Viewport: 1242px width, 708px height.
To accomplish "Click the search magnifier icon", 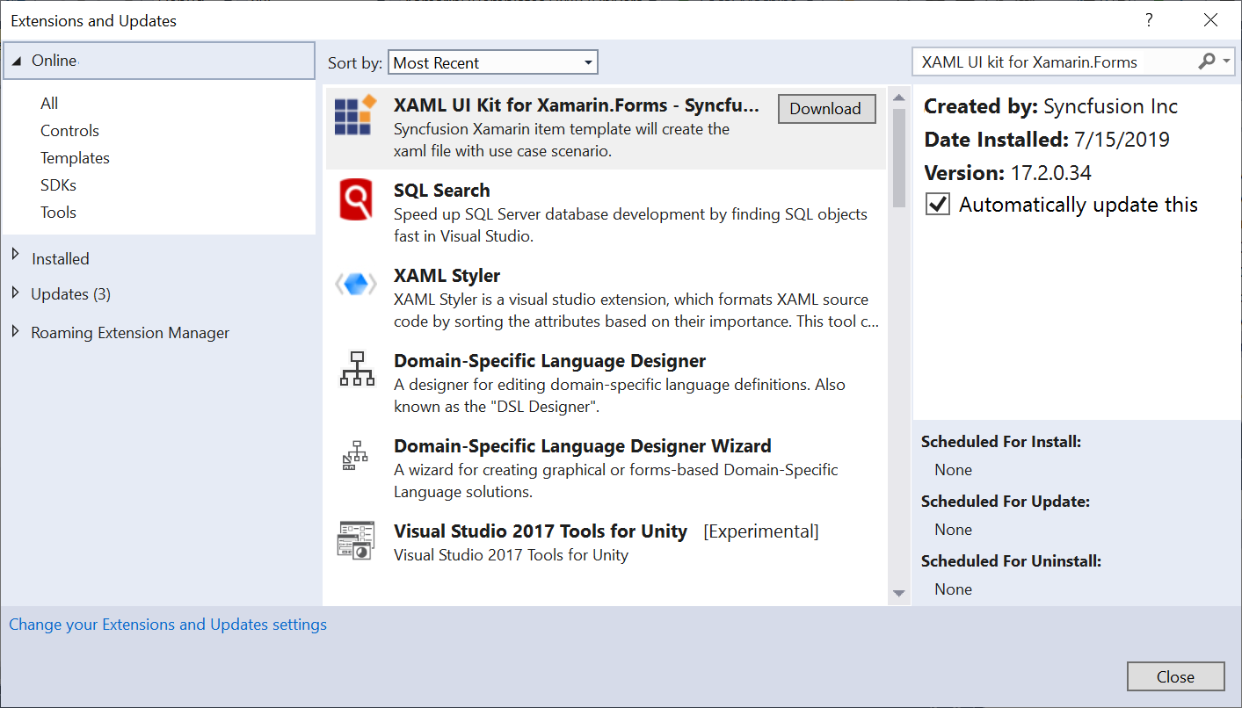I will (x=1207, y=61).
